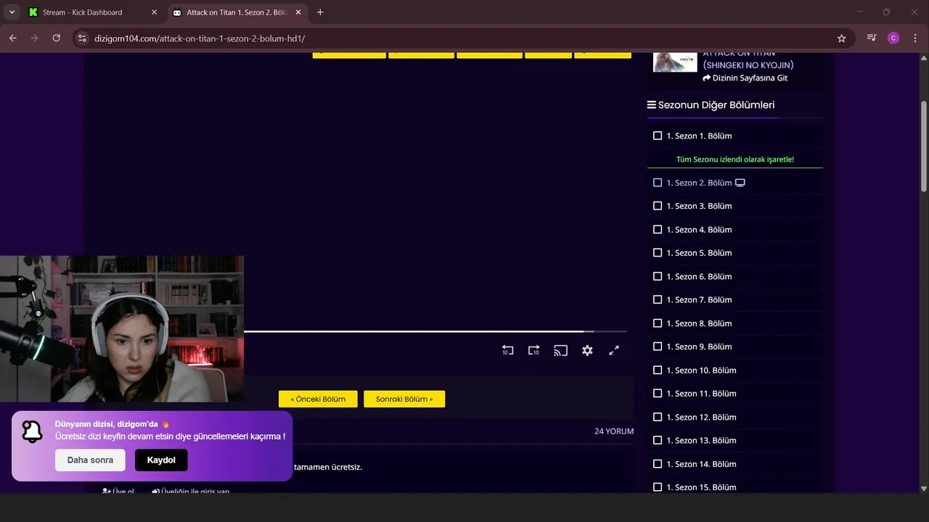The width and height of the screenshot is (929, 522).
Task: Seek on the video progress bar
Action: (x=435, y=331)
